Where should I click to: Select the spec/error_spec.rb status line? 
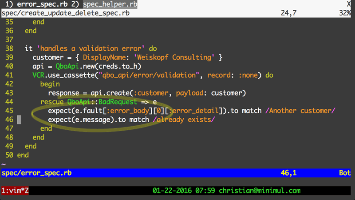(176, 173)
